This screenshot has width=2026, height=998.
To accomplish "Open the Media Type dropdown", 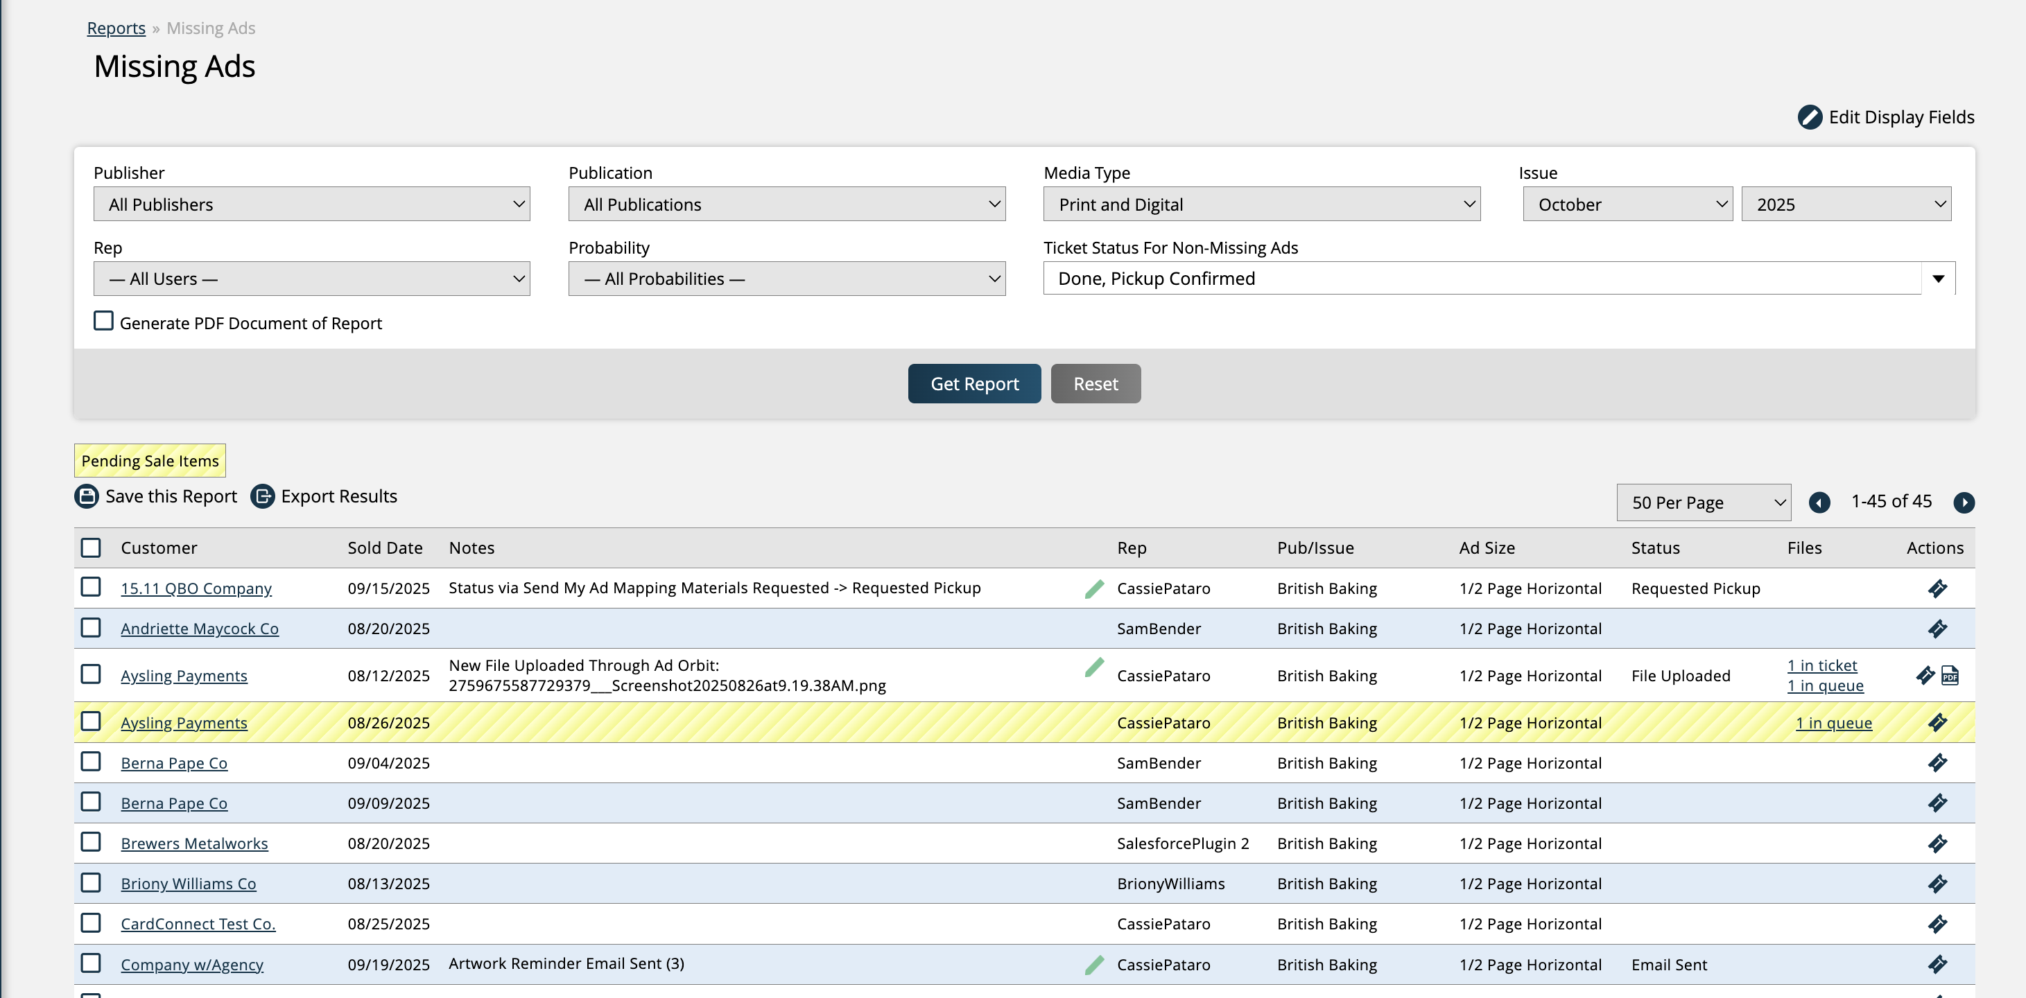I will (x=1261, y=204).
